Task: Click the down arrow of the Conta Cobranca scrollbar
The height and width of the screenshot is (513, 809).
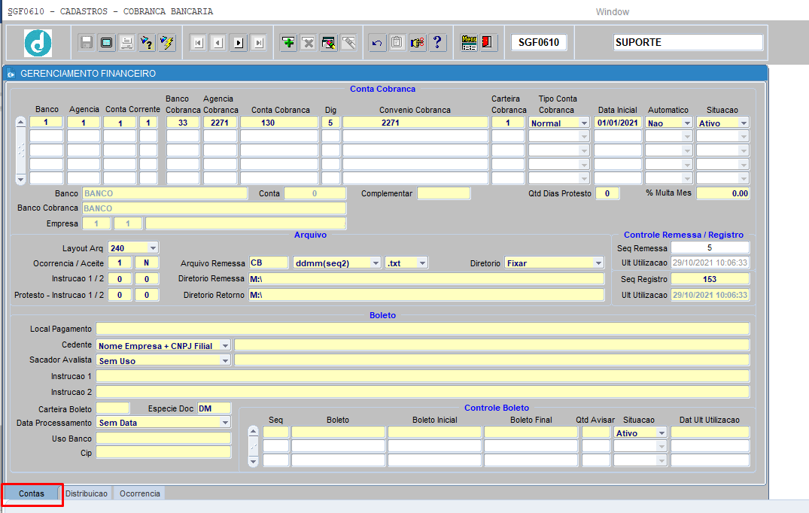Action: (20, 180)
